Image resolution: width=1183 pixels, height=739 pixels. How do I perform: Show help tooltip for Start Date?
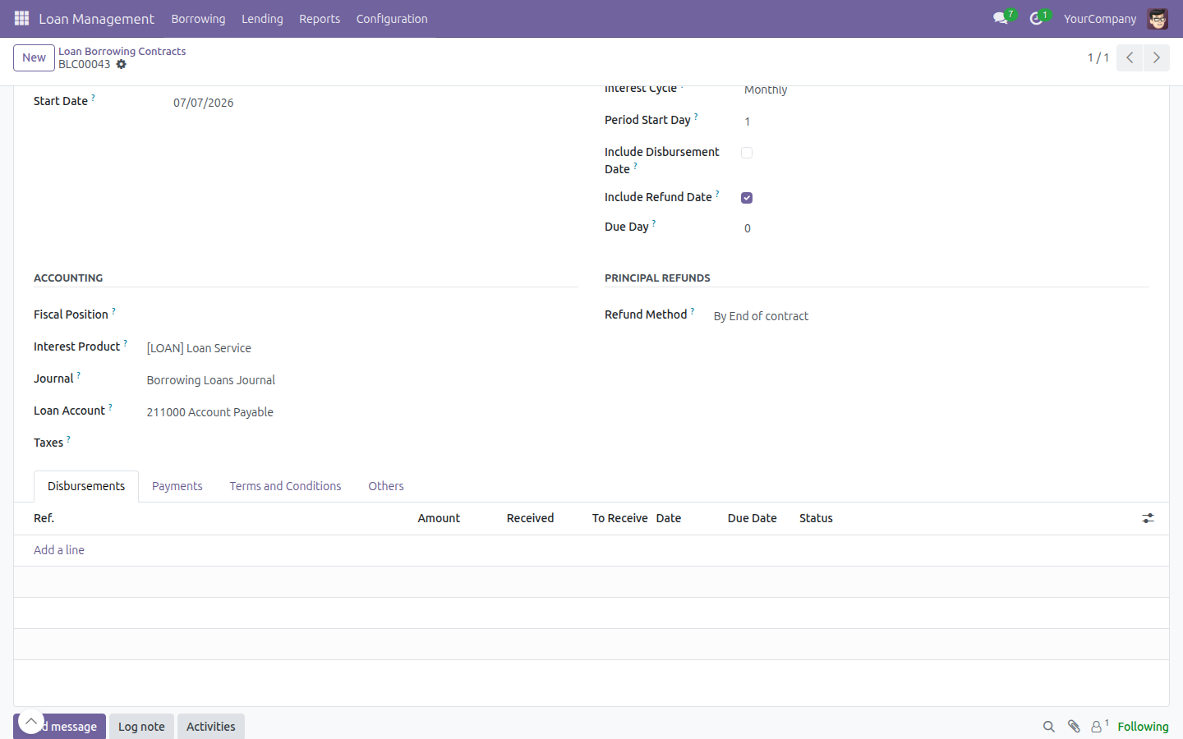(93, 97)
